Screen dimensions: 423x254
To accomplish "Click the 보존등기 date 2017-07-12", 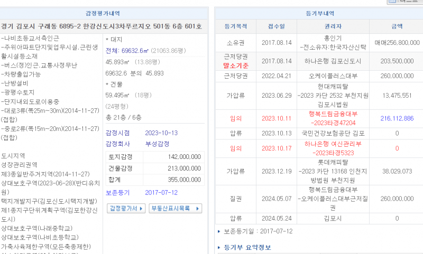I will click(160, 193).
